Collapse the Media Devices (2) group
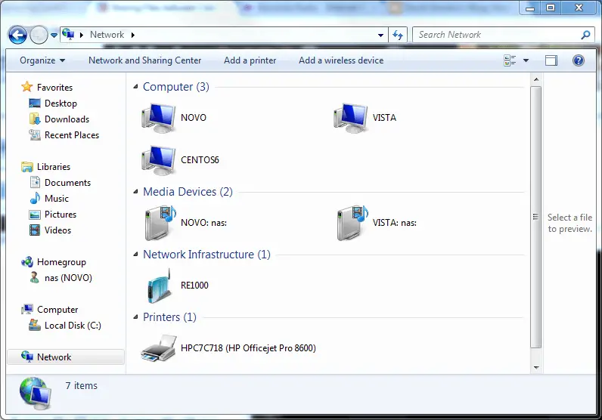Image resolution: width=602 pixels, height=420 pixels. coord(136,193)
